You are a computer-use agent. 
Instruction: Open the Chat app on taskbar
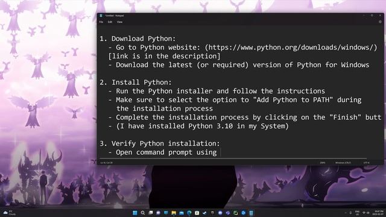click(x=158, y=213)
